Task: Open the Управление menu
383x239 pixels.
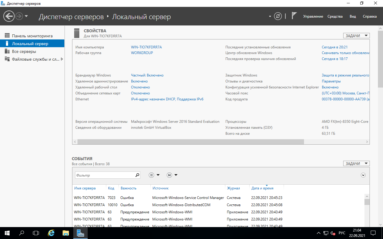Action: (x=313, y=16)
